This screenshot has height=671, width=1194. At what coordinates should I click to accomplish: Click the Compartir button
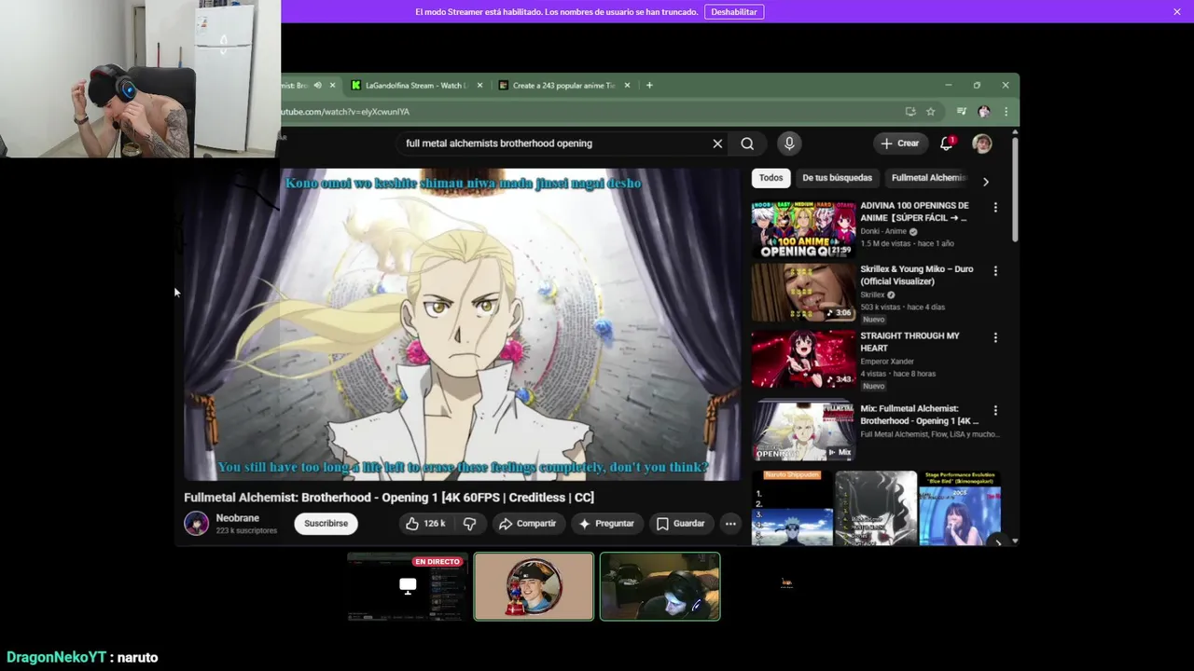(527, 524)
